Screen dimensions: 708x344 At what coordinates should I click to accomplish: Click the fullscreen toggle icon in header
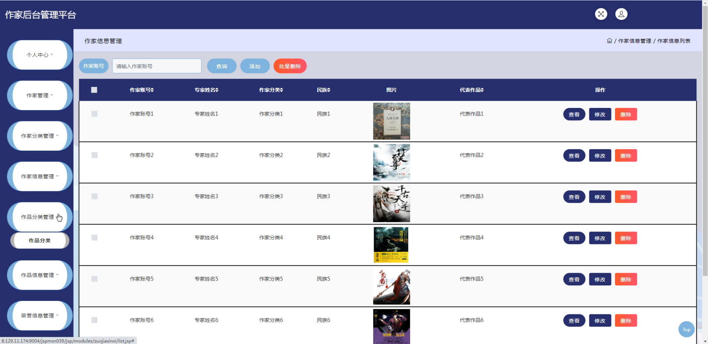(x=601, y=14)
